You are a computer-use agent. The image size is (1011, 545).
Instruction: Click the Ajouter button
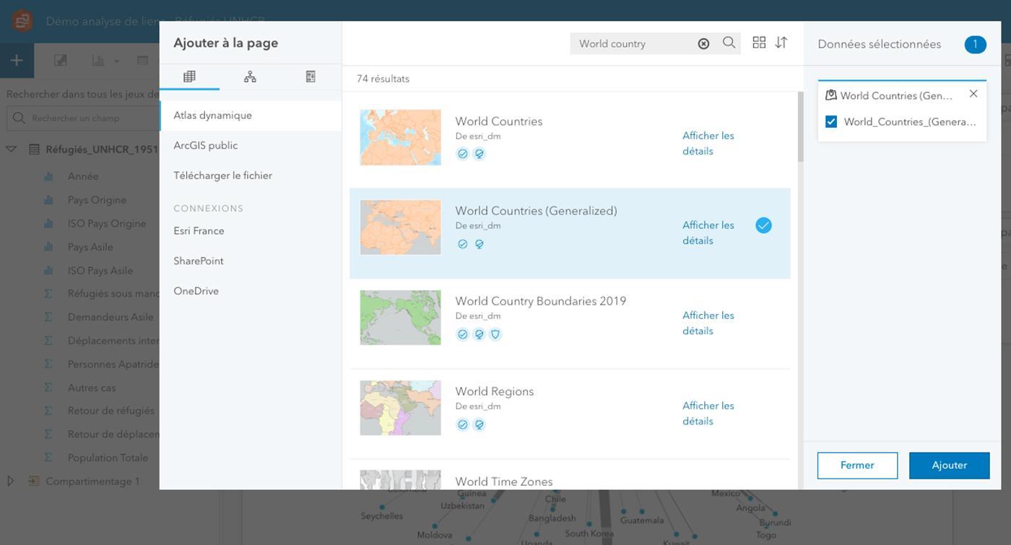click(x=949, y=466)
